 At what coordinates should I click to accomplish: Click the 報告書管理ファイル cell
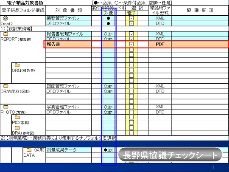point(69,34)
